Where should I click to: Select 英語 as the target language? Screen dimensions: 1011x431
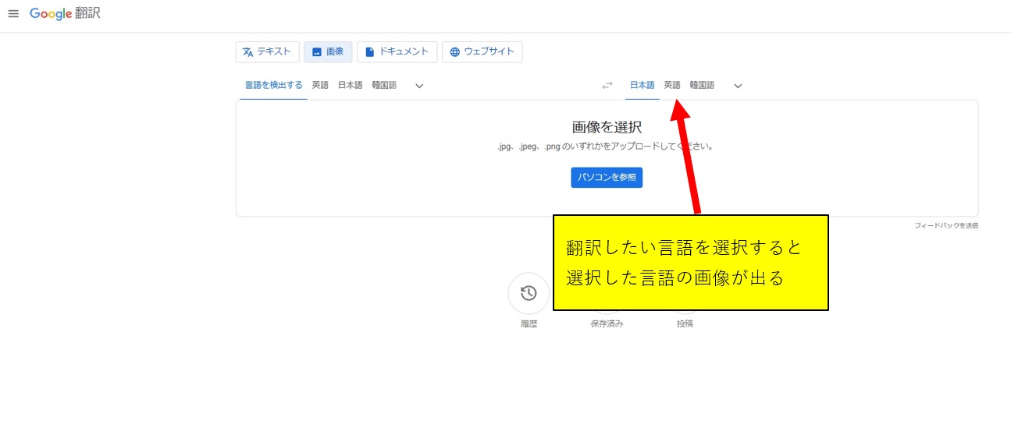click(672, 86)
